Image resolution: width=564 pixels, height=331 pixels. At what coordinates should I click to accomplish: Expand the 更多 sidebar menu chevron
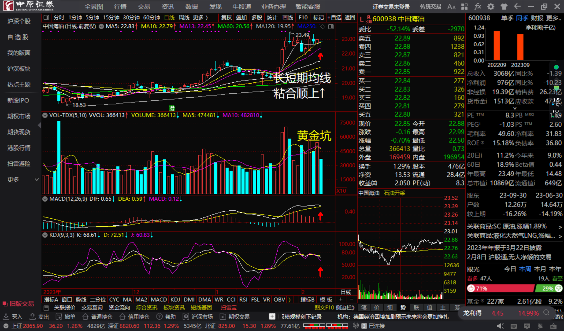(x=37, y=180)
